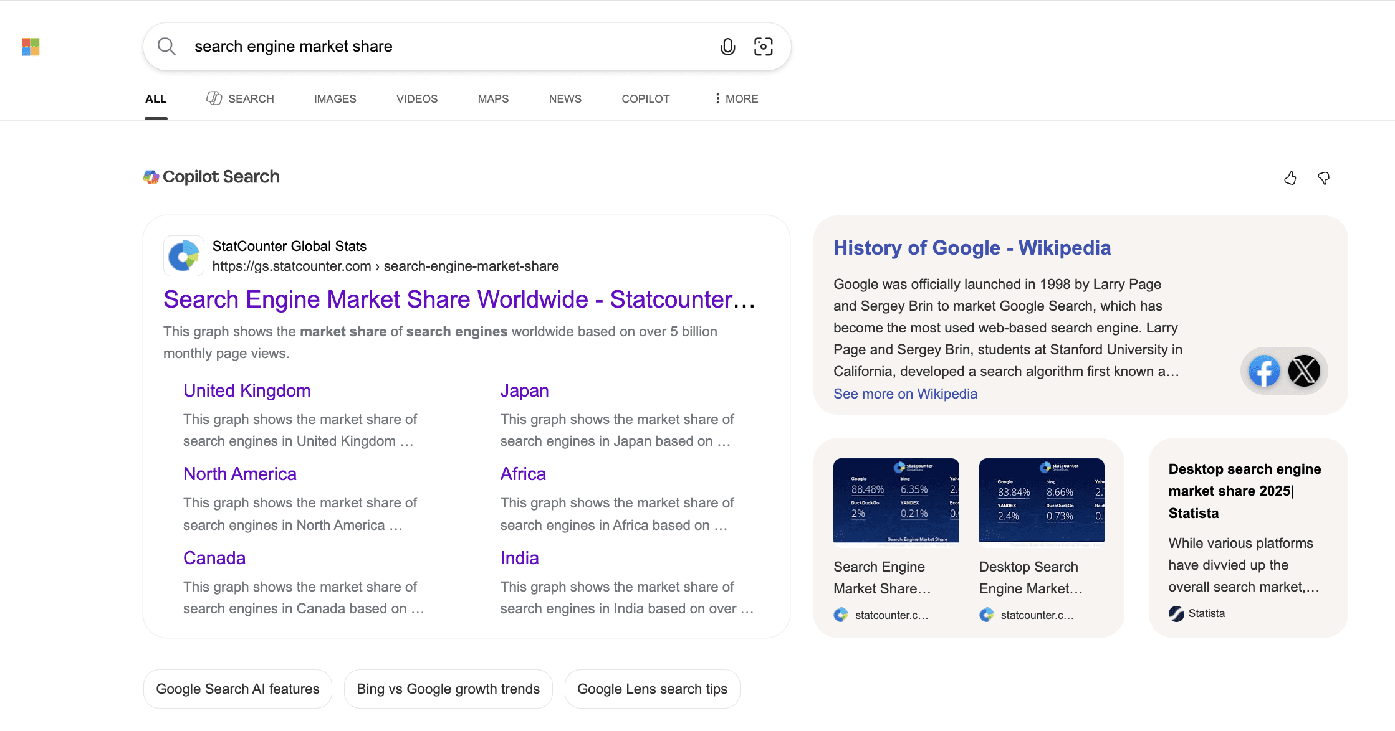
Task: Click the StatCounter favicon logo
Action: (x=183, y=256)
